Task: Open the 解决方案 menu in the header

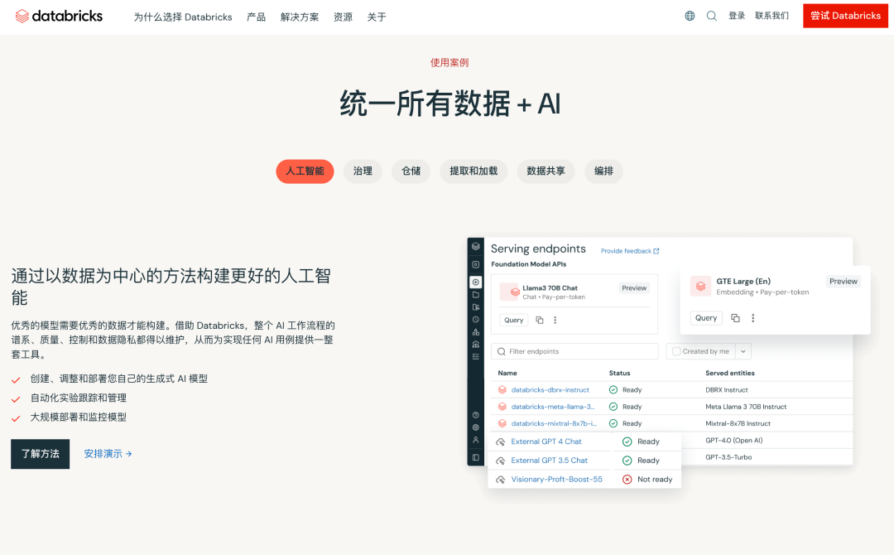Action: (300, 16)
